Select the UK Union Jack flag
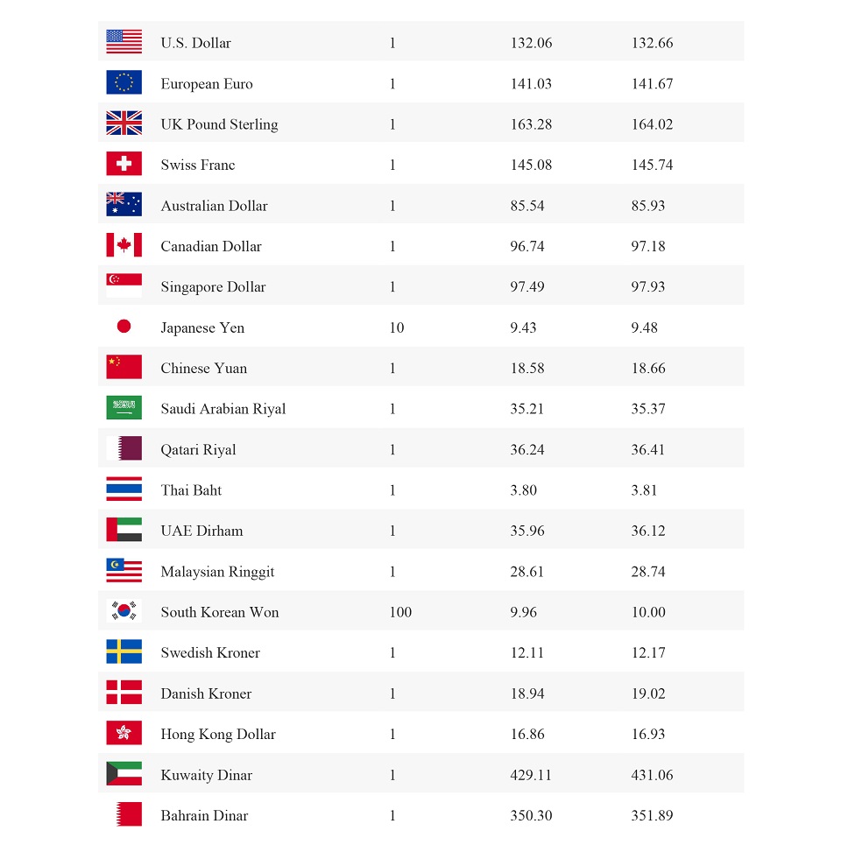The width and height of the screenshot is (841, 866). click(x=124, y=123)
